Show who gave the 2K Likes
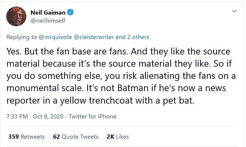This screenshot has width=246, height=147. 118,137
